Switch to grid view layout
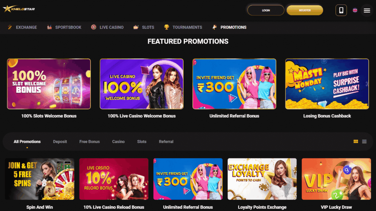The width and height of the screenshot is (376, 211). (355, 141)
